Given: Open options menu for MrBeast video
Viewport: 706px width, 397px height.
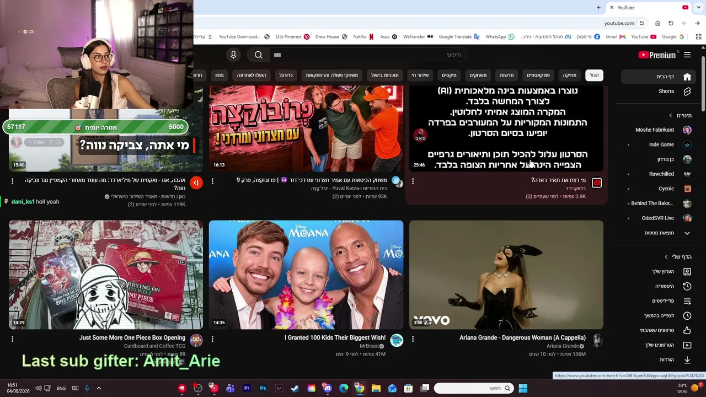Looking at the screenshot, I should click(x=212, y=339).
